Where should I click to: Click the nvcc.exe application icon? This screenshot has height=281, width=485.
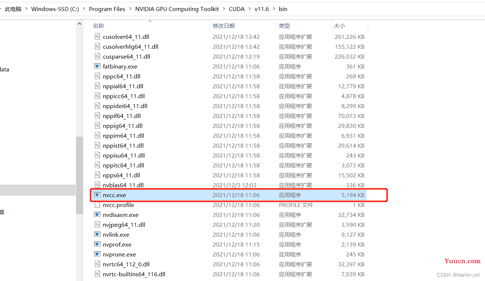[97, 195]
